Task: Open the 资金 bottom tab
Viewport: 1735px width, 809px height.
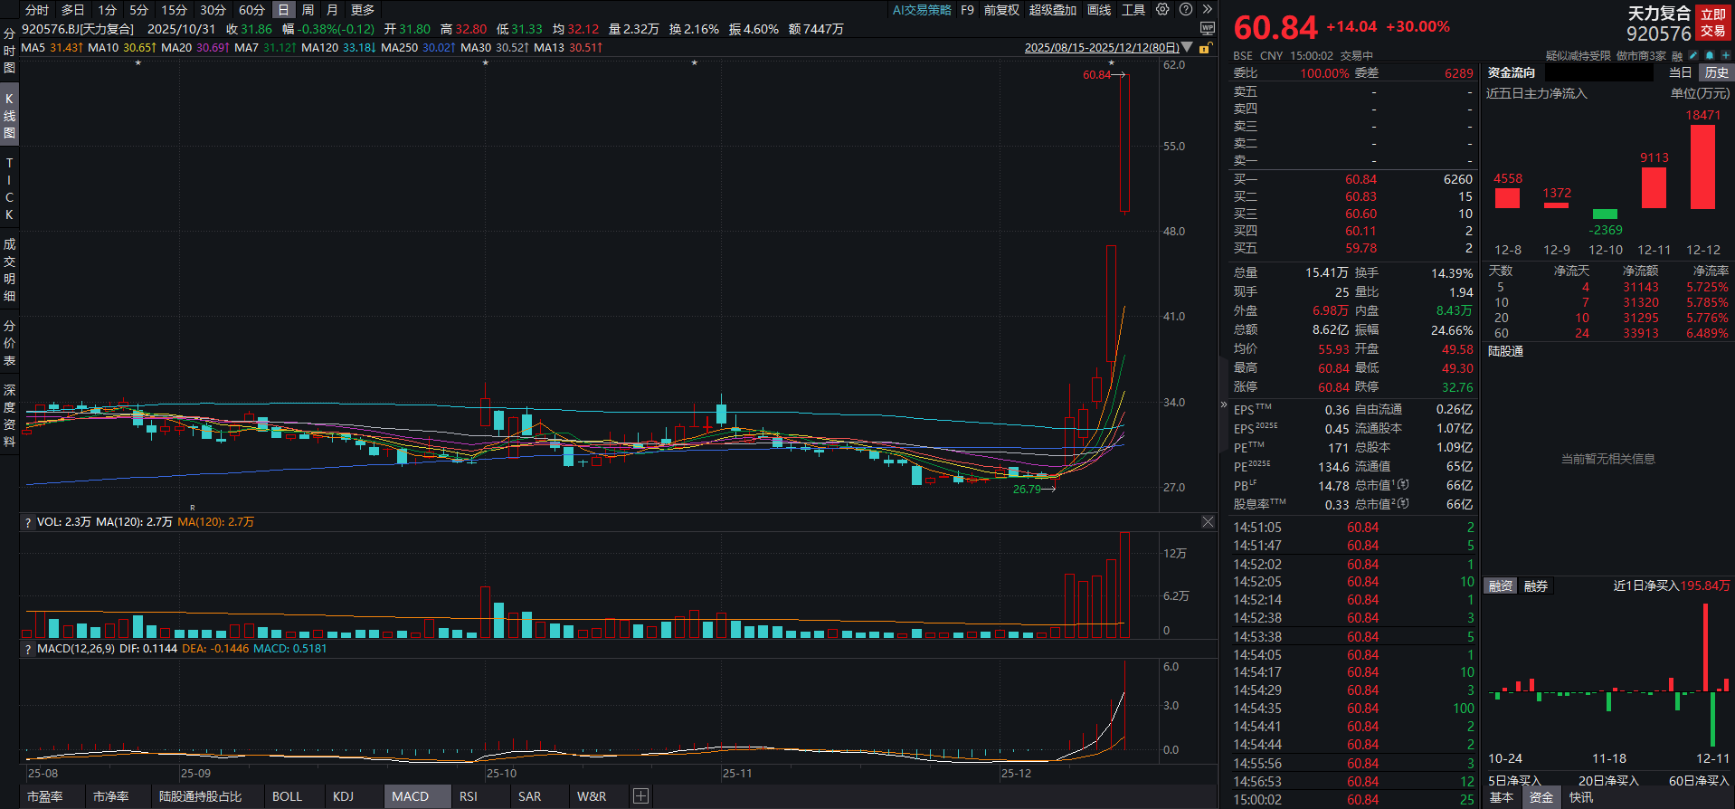Action: (1541, 797)
